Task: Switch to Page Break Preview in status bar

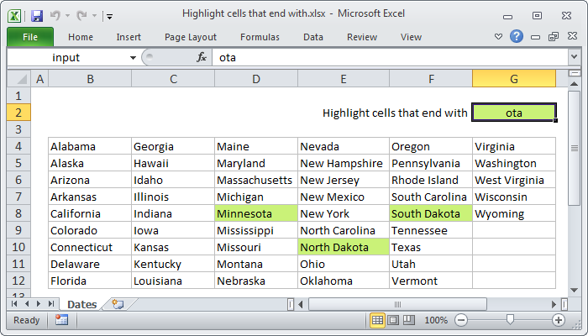Action: [x=408, y=320]
